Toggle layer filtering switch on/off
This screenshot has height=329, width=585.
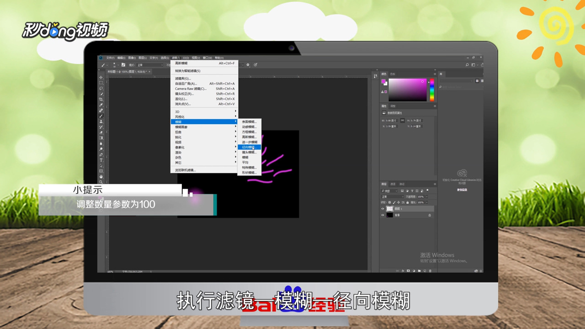pos(427,190)
